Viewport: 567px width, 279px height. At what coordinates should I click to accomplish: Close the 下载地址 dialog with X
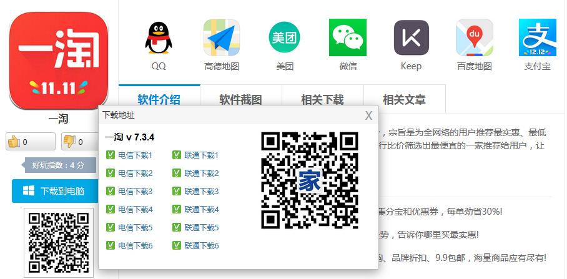(368, 115)
